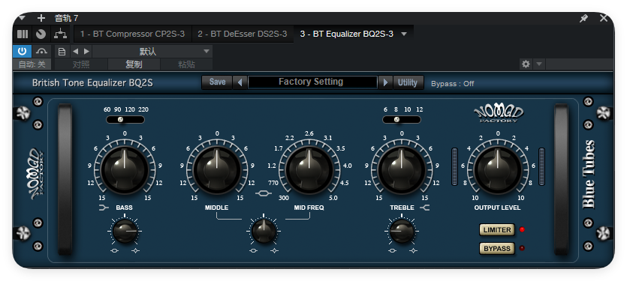Click the Blue Tubes label
This screenshot has height=281, width=627.
coord(589,174)
